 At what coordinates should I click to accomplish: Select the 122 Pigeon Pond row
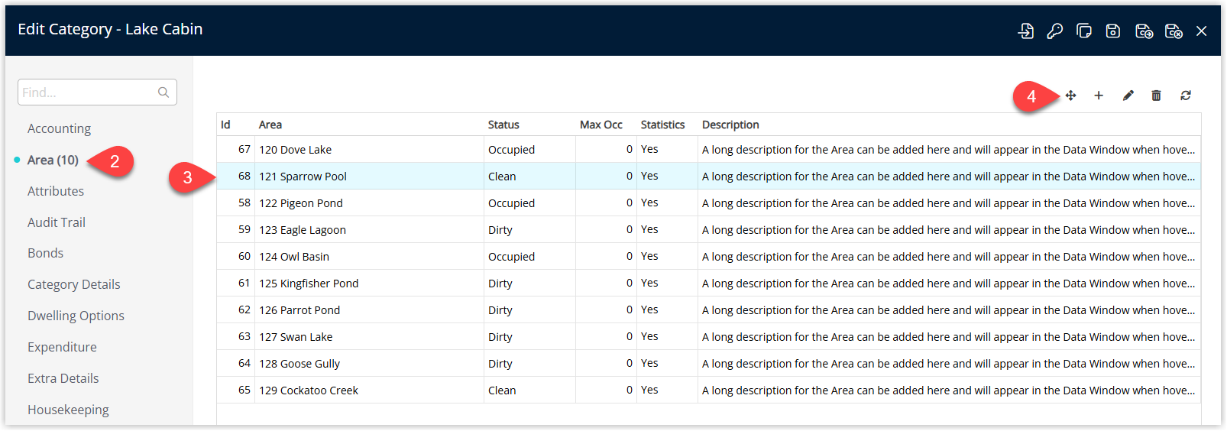coord(709,203)
